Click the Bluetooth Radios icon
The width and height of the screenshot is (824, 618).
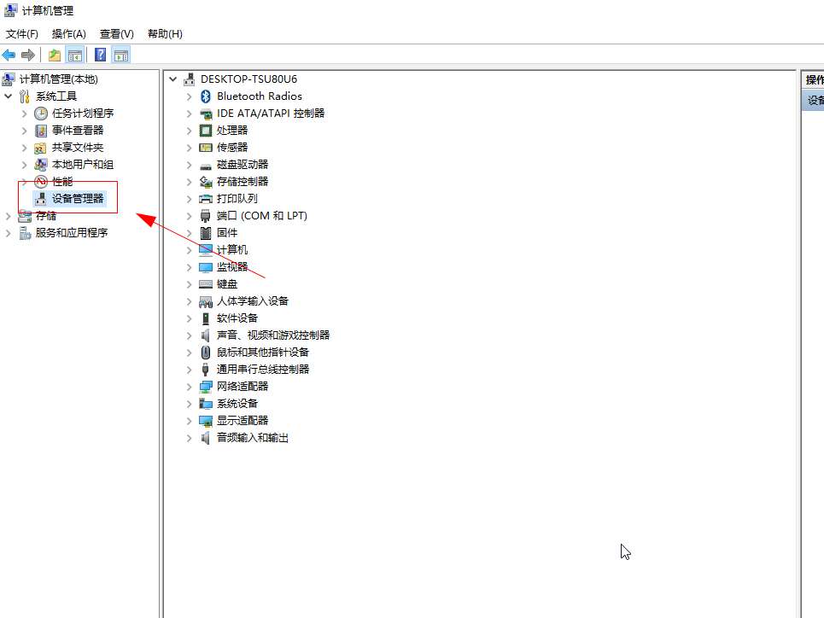coord(206,96)
